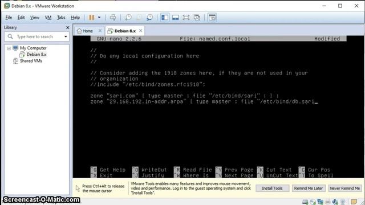Open the VM menu
Image resolution: width=365 pixels, height=205 pixels.
click(48, 18)
